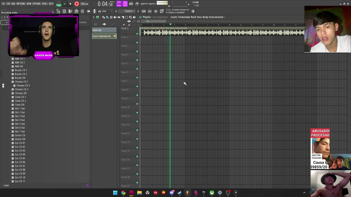
Task: Click the Ctrl key button
Action: point(150,11)
